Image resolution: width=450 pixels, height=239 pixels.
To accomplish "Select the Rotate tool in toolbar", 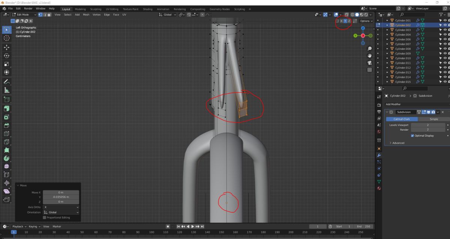I will (7, 56).
